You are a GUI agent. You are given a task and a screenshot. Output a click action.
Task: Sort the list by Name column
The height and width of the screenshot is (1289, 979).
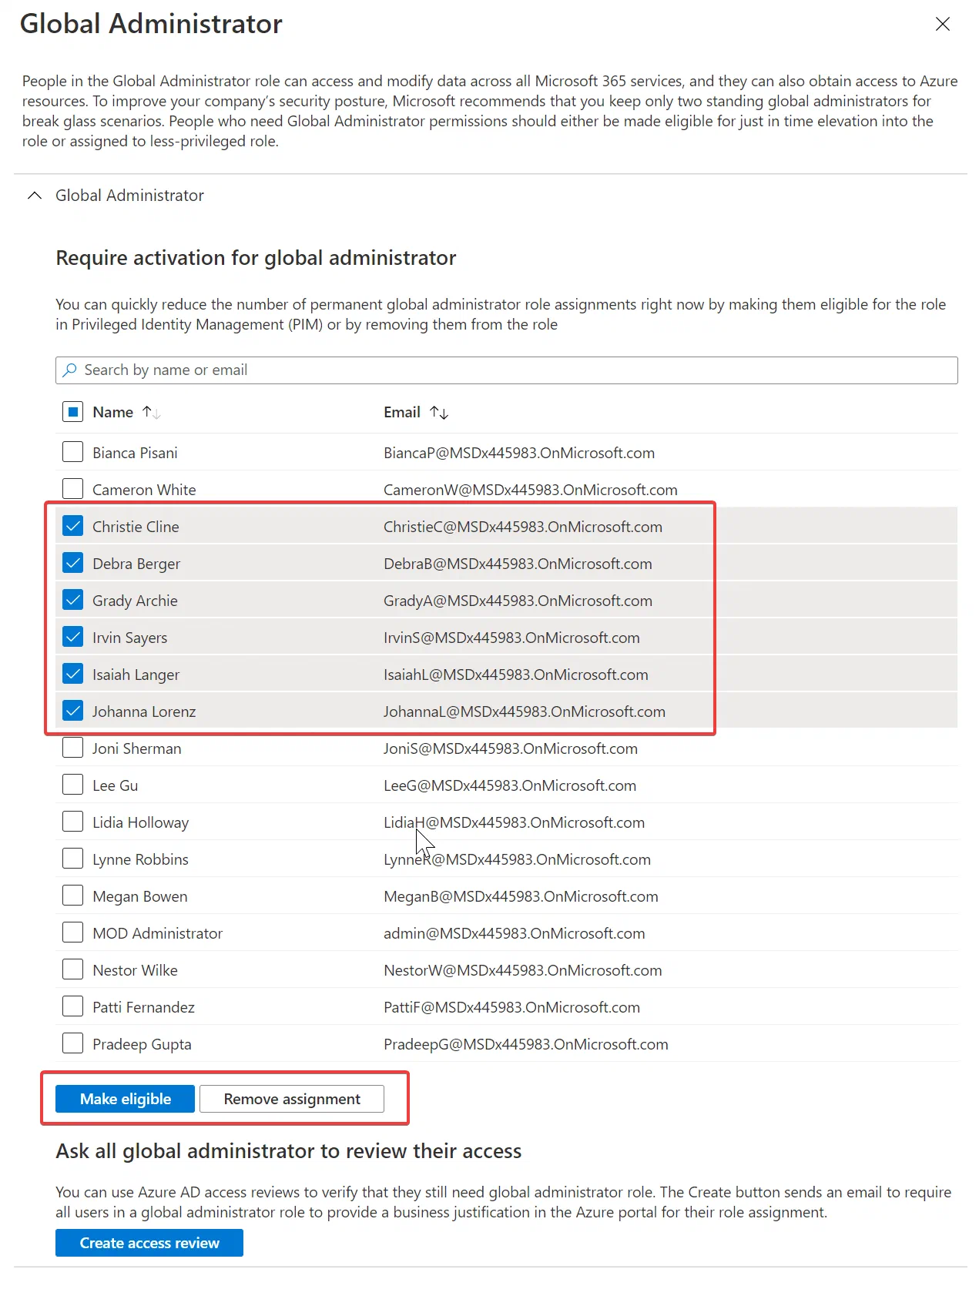click(x=151, y=413)
